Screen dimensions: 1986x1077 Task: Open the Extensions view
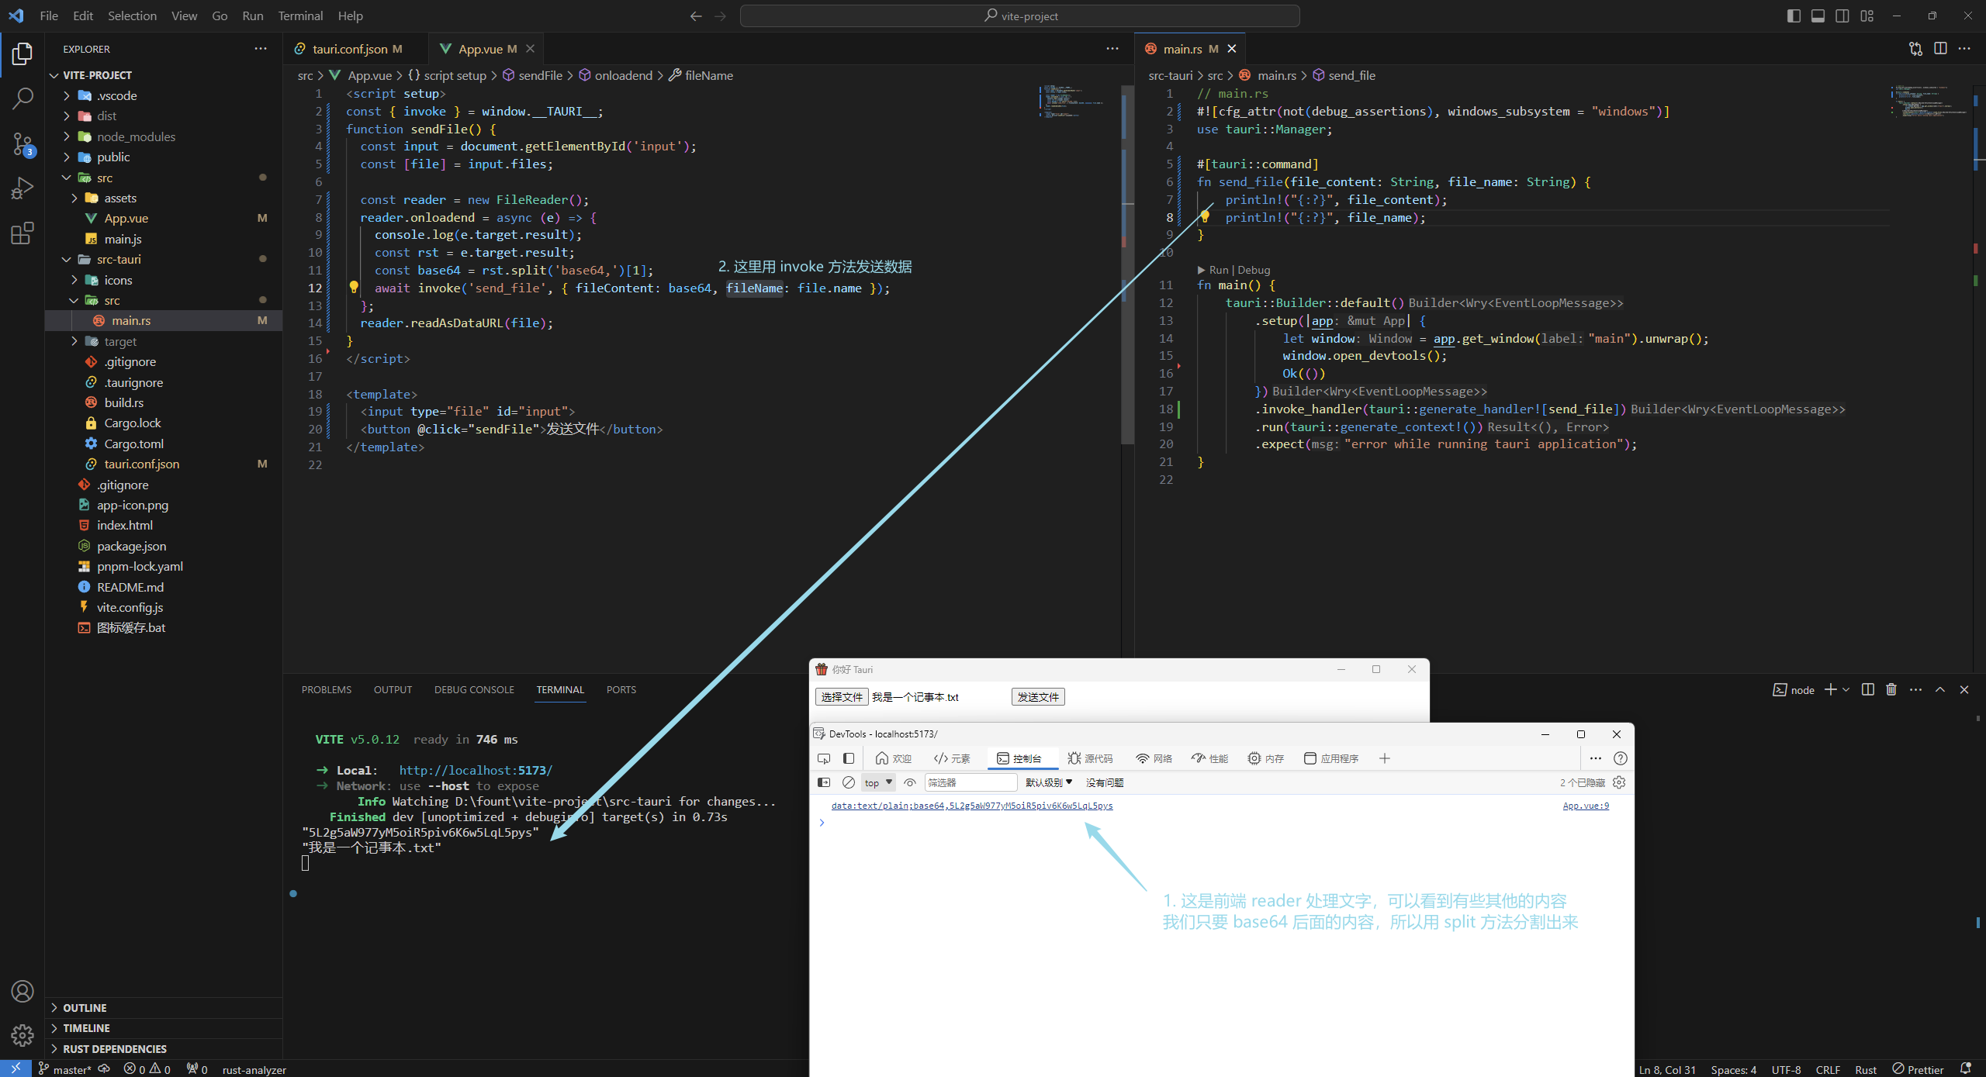coord(22,233)
